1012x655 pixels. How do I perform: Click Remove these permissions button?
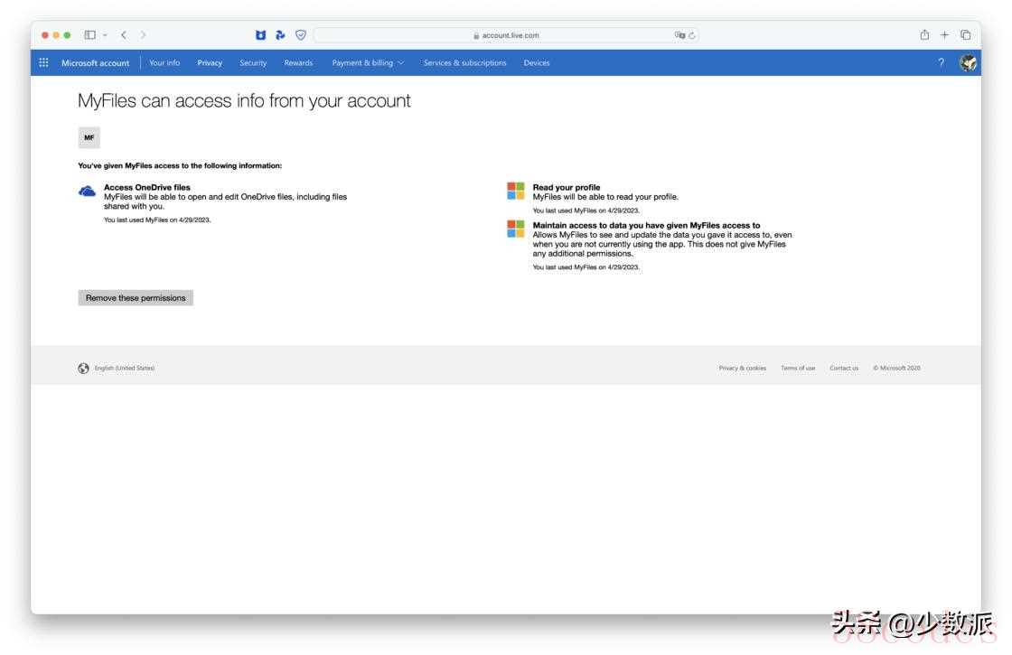[136, 297]
